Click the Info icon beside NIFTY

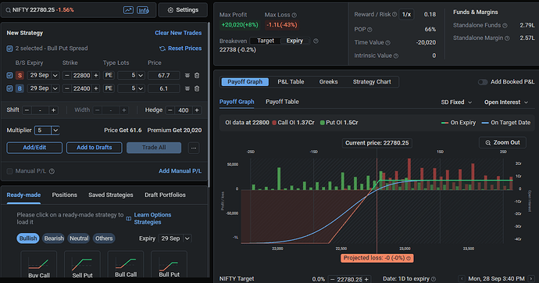pyautogui.click(x=143, y=10)
